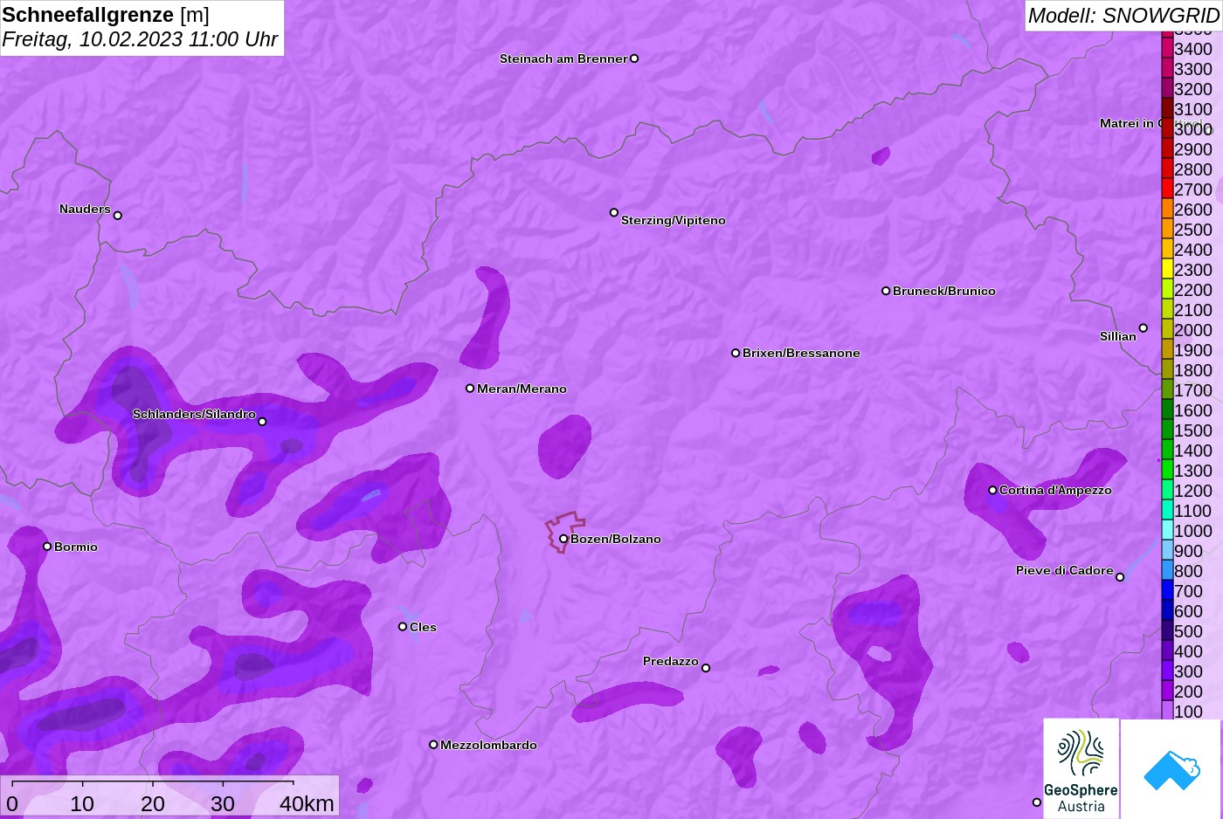This screenshot has width=1223, height=819.
Task: Click the 'Pieve di Cadore' label
Action: click(x=1065, y=570)
